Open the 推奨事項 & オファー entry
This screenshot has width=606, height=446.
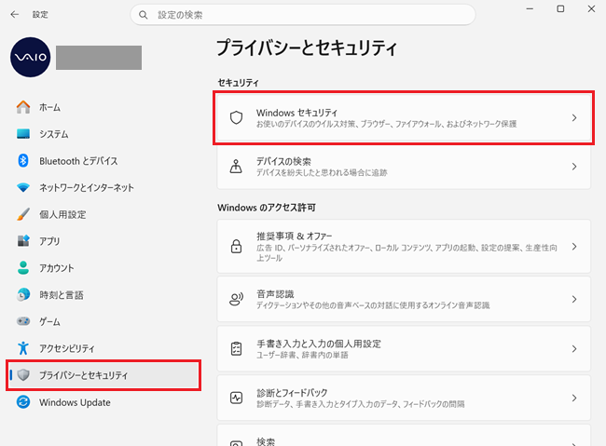pos(404,247)
